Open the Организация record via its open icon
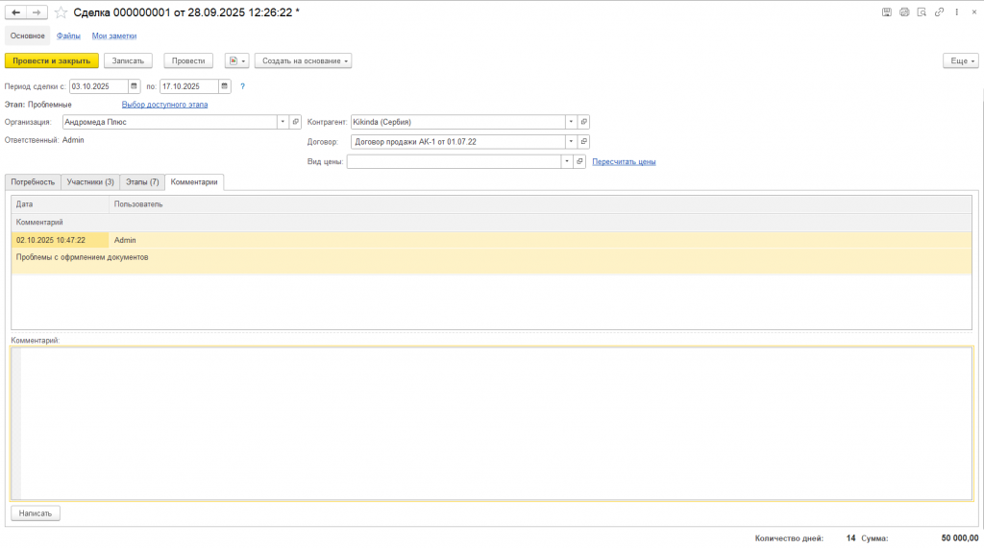Viewport: 984px width, 548px height. (296, 122)
